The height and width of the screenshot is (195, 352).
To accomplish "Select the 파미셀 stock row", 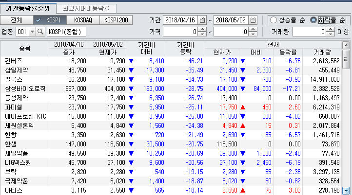I will [x=171, y=107].
